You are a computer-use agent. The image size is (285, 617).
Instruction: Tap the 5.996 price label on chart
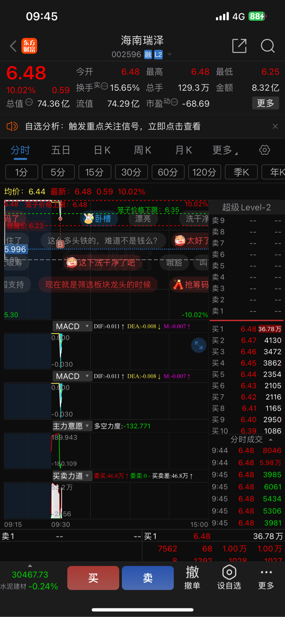[x=16, y=249]
